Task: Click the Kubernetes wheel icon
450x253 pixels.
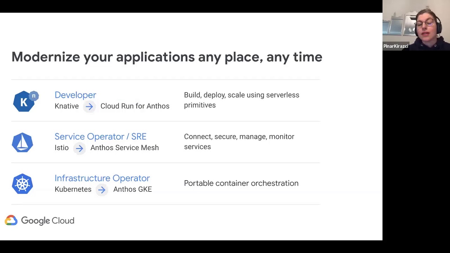Action: tap(22, 184)
